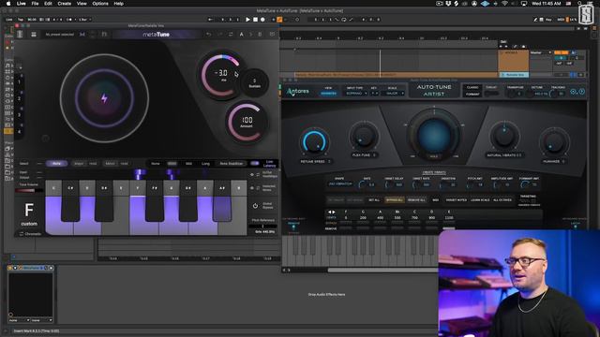Viewport: 600px width, 337px height.
Task: Select metaTune preset slot A
Action: (x=241, y=35)
